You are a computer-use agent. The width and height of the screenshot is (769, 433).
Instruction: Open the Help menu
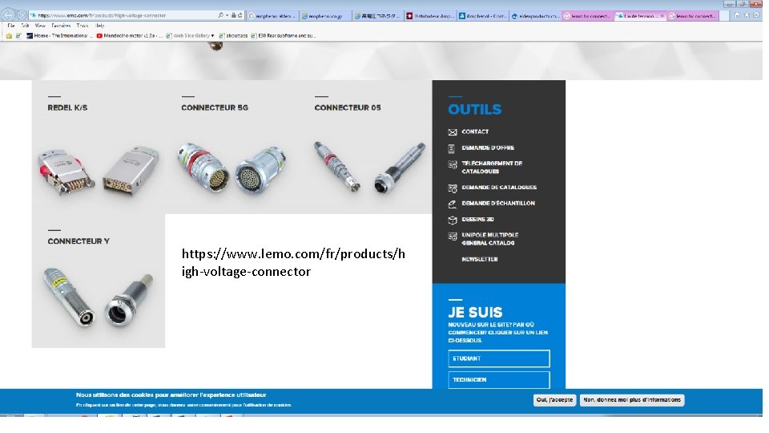[x=100, y=26]
